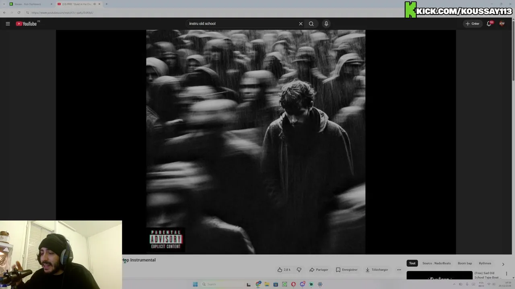The image size is (515, 289).
Task: Click the youtube.com address bar URL
Action: pyautogui.click(x=62, y=12)
